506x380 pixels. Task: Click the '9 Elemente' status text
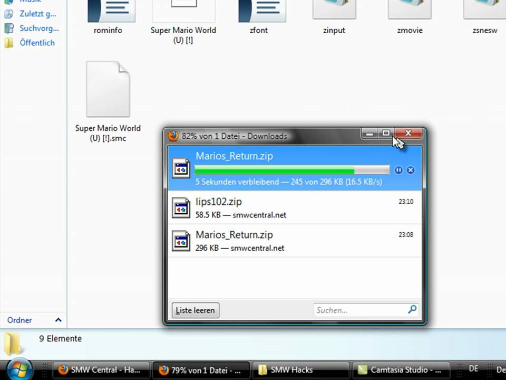coord(60,339)
